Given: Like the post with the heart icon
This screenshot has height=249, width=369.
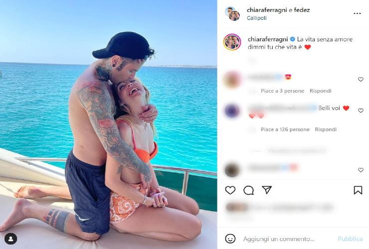Looking at the screenshot, I should coord(230,190).
